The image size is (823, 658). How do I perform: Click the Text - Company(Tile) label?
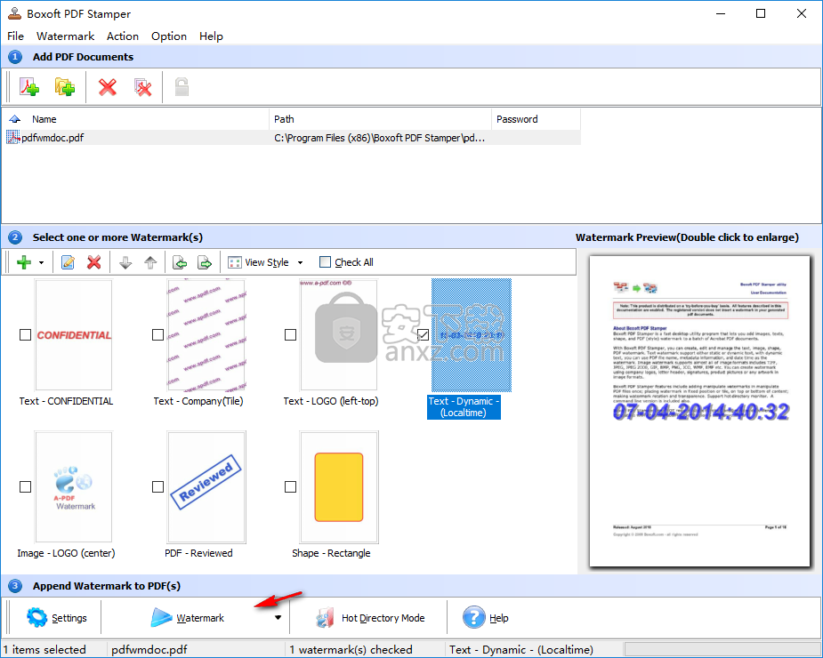(x=198, y=401)
